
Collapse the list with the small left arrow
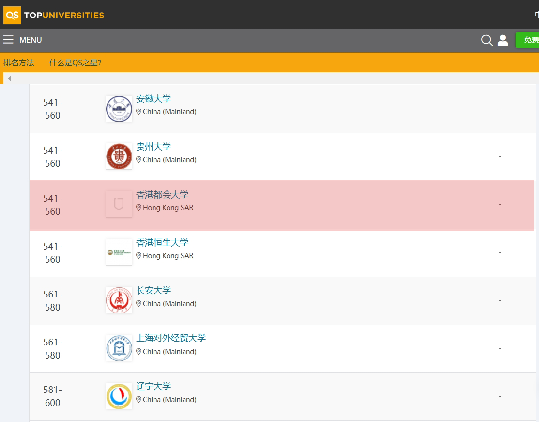(x=9, y=78)
